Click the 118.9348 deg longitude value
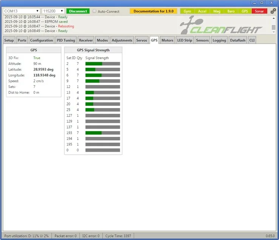Image resolution: width=279 pixels, height=240 pixels. click(44, 75)
